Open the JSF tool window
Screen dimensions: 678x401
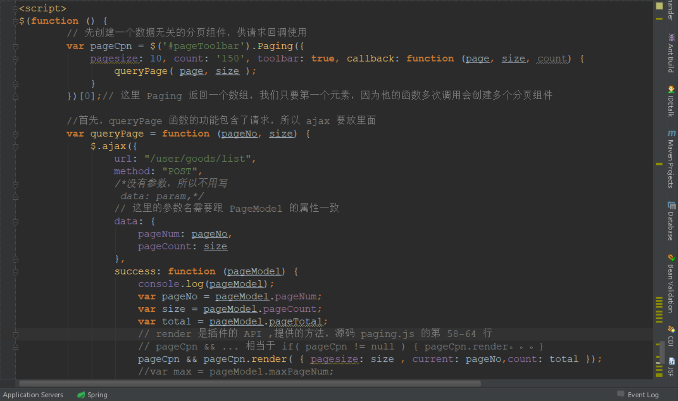pos(671,367)
